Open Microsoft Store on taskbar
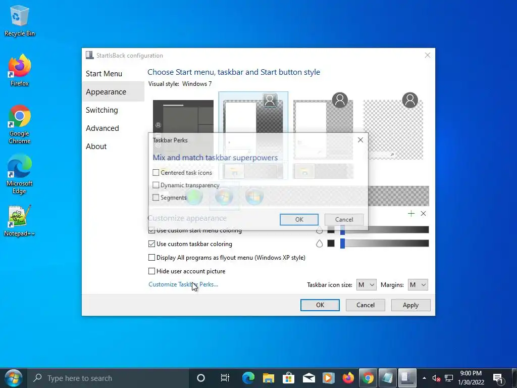Viewport: 517px width, 388px height. click(x=288, y=378)
